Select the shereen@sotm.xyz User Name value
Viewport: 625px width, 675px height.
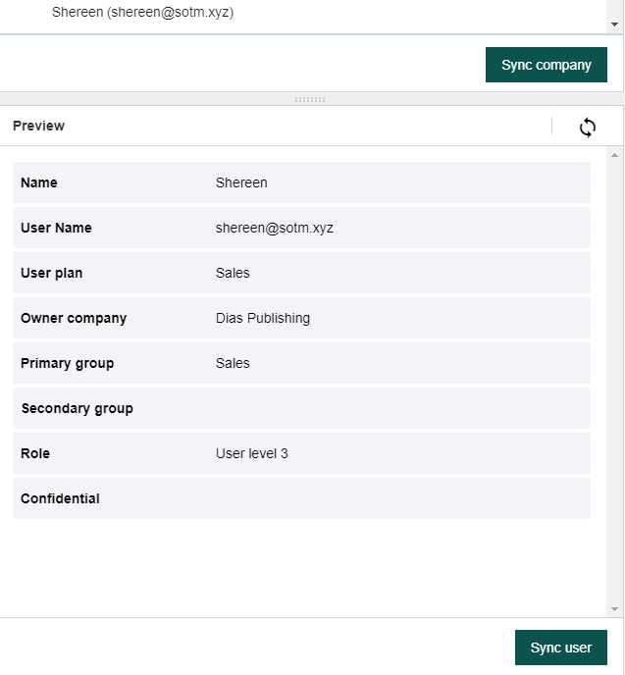click(275, 228)
